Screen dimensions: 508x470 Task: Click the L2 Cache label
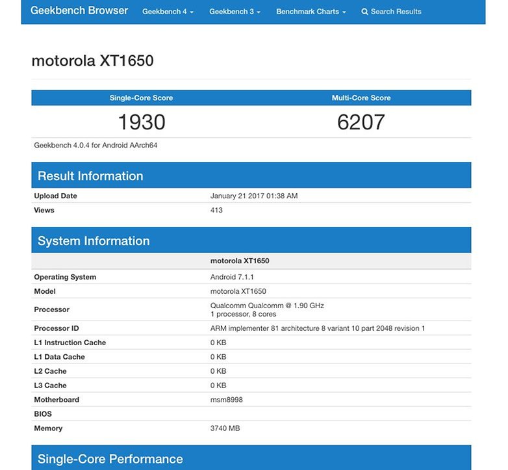[x=50, y=371]
